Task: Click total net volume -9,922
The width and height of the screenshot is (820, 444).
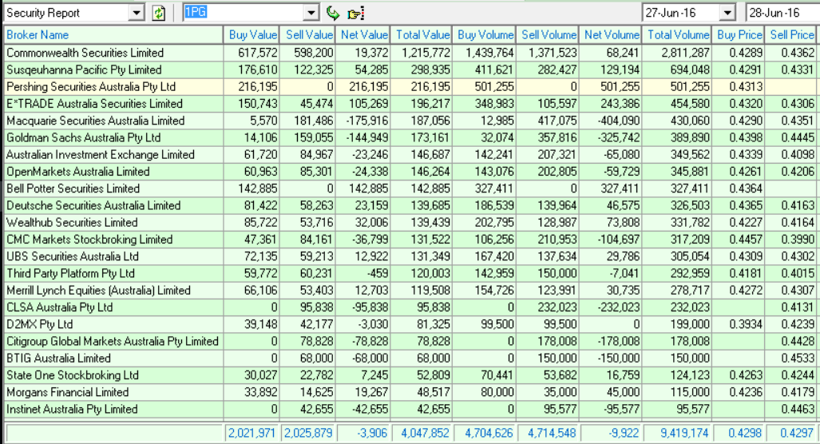Action: click(x=624, y=433)
